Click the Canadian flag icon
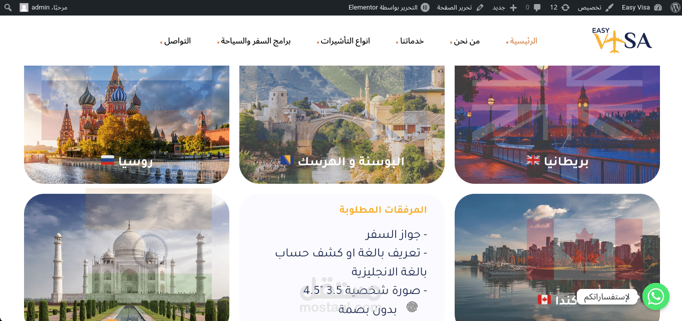This screenshot has width=682, height=321. pyautogui.click(x=544, y=299)
